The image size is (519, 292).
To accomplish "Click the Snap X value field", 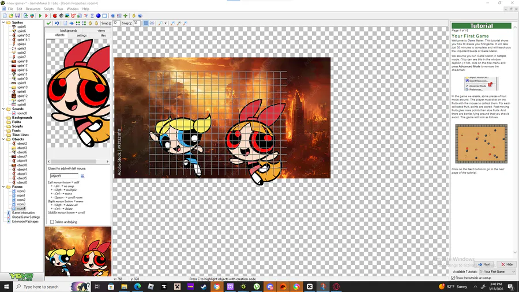I will pyautogui.click(x=116, y=23).
